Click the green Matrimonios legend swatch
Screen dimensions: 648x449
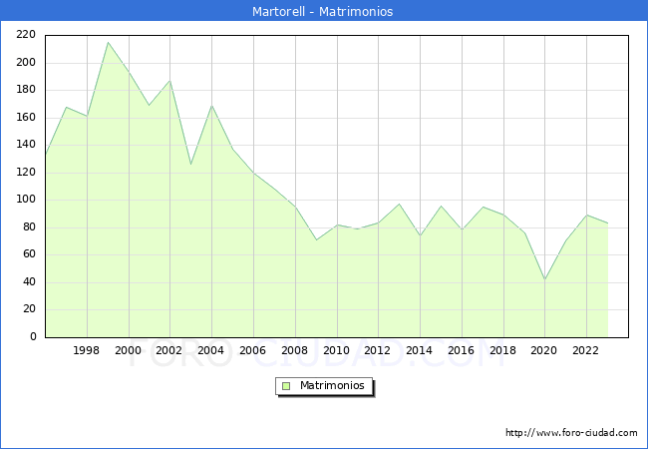(286, 386)
